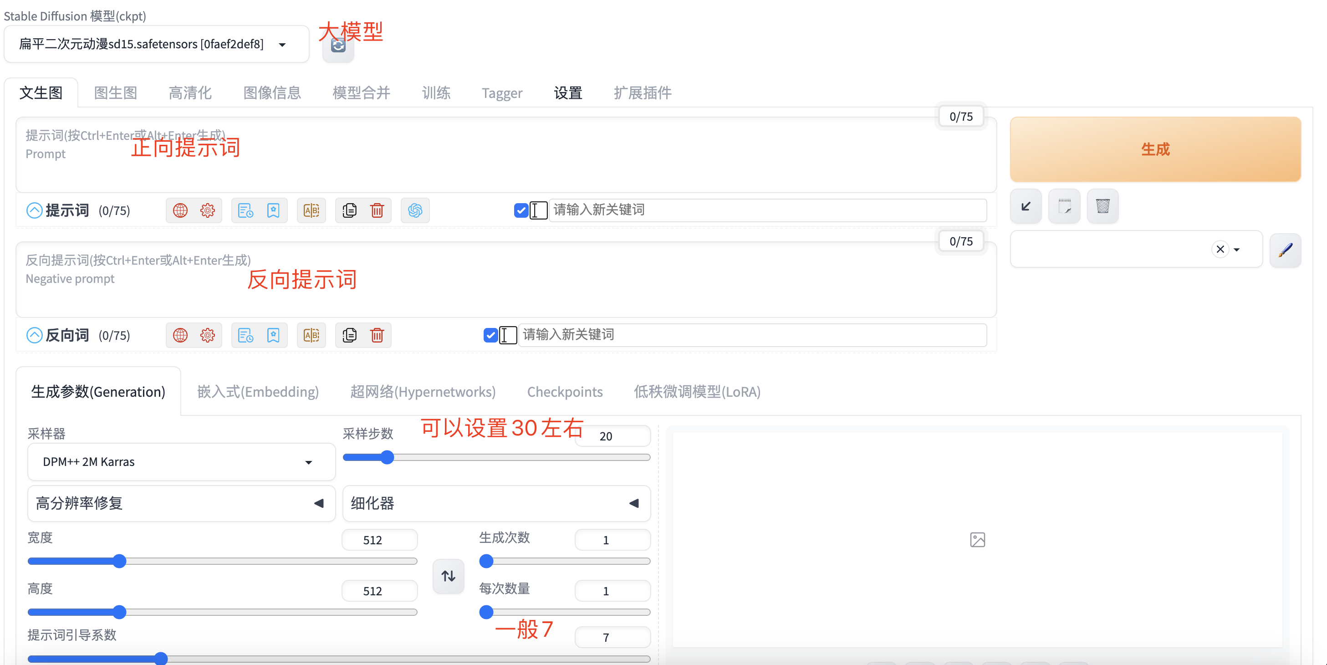This screenshot has height=665, width=1327.
Task: Open the 模型合并 tab
Action: [361, 93]
